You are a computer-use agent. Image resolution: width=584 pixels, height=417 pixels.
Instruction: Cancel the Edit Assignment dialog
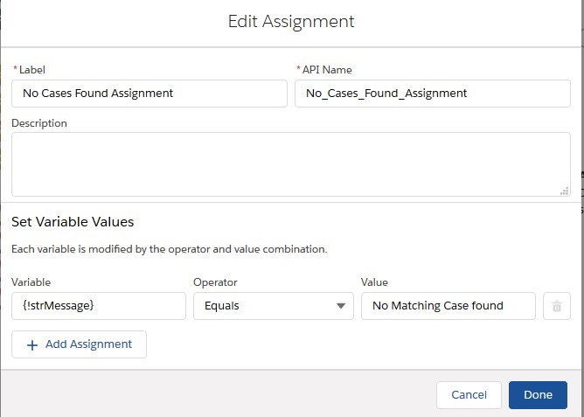pyautogui.click(x=469, y=395)
